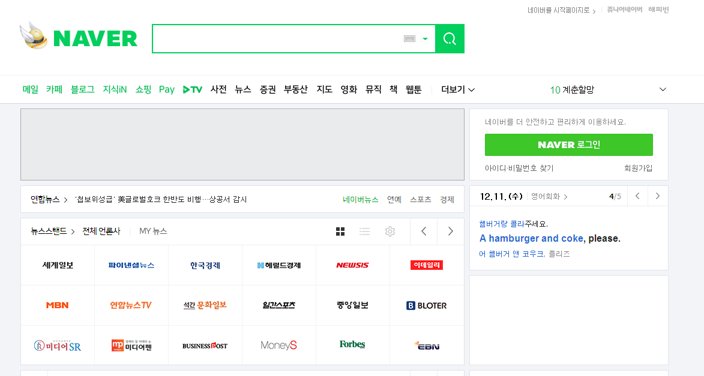Open 헤럴드경제 publisher logo

(279, 265)
